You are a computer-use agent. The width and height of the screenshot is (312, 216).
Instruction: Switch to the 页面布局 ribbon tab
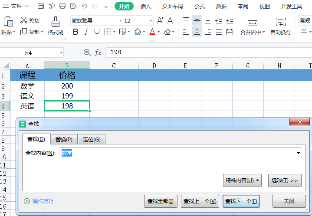(x=173, y=7)
